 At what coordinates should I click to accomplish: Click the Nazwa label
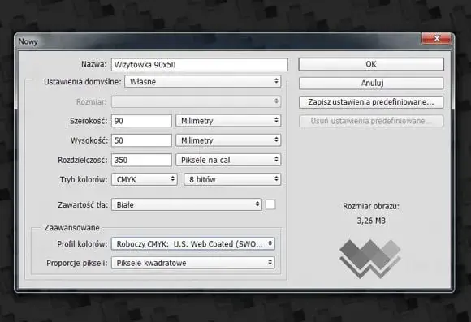click(x=94, y=64)
